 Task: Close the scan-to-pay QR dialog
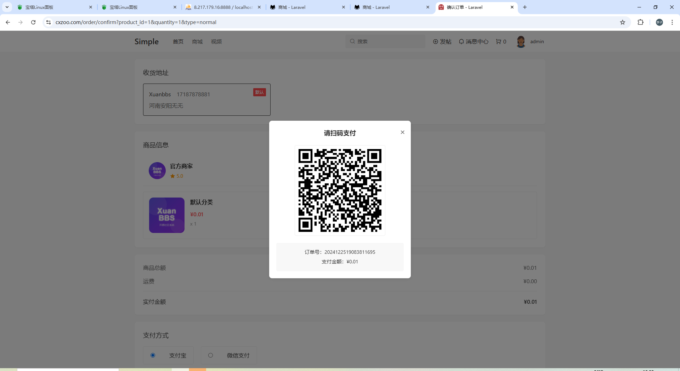(x=402, y=132)
